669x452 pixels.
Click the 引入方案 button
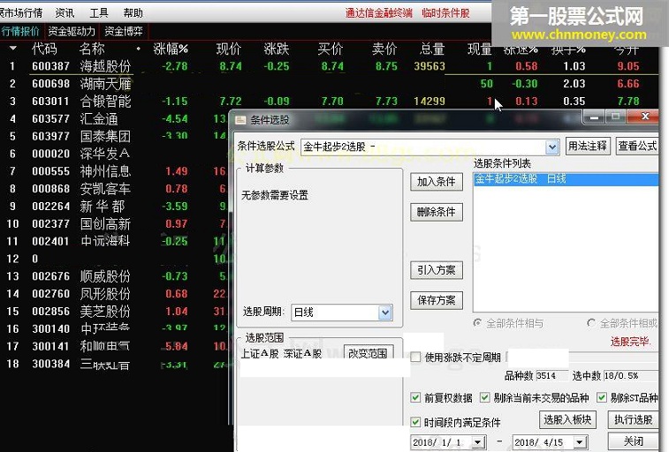click(437, 270)
